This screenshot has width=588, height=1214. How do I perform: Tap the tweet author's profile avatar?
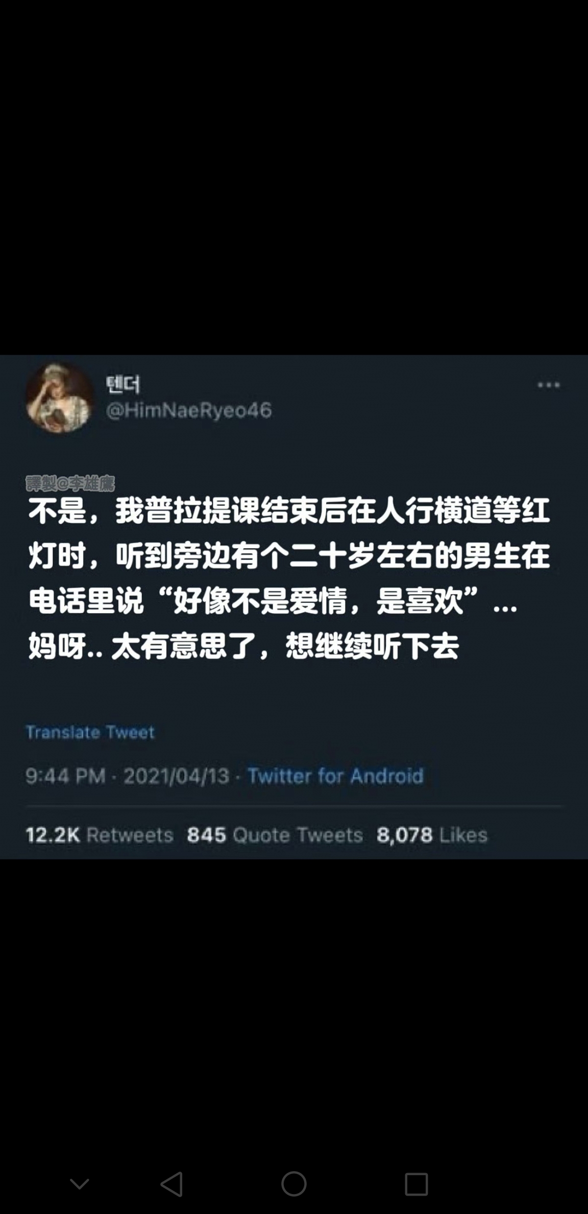tap(60, 398)
